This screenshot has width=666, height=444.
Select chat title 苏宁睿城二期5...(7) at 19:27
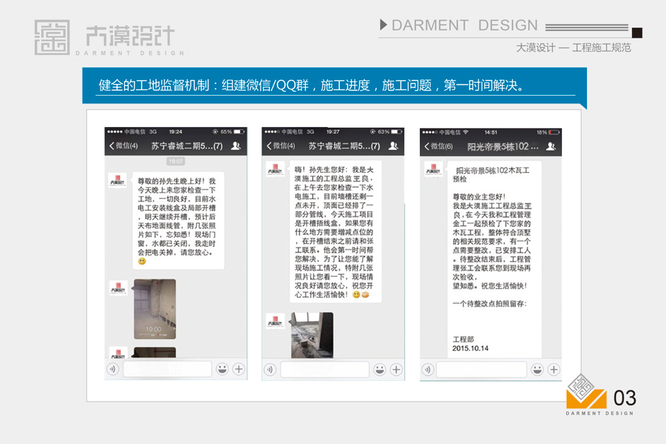click(344, 146)
